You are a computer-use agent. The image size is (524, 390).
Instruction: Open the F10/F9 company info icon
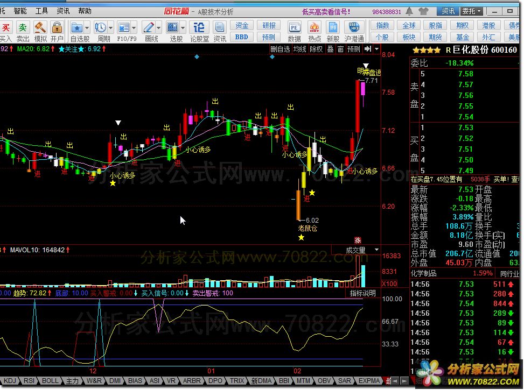(124, 28)
